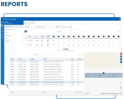Open the Fuel report in sidebar
Viewport: 124px width, 99px height.
[14, 38]
